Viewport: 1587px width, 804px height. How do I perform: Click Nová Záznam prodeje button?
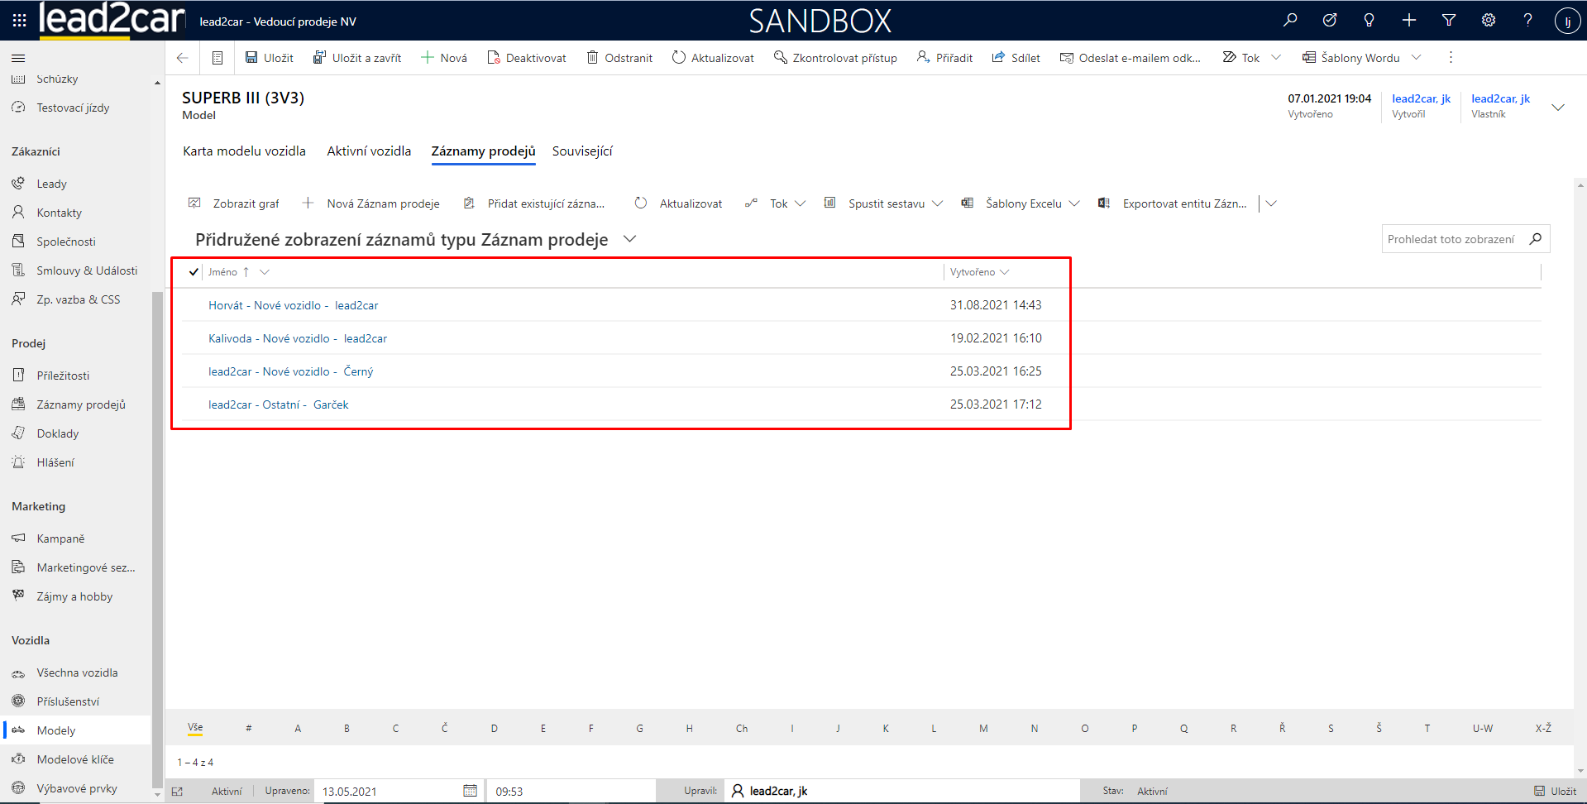[371, 203]
